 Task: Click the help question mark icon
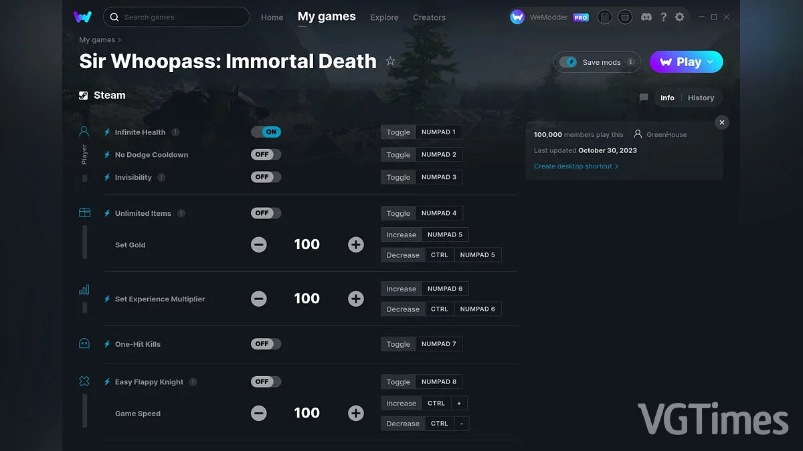tap(664, 17)
